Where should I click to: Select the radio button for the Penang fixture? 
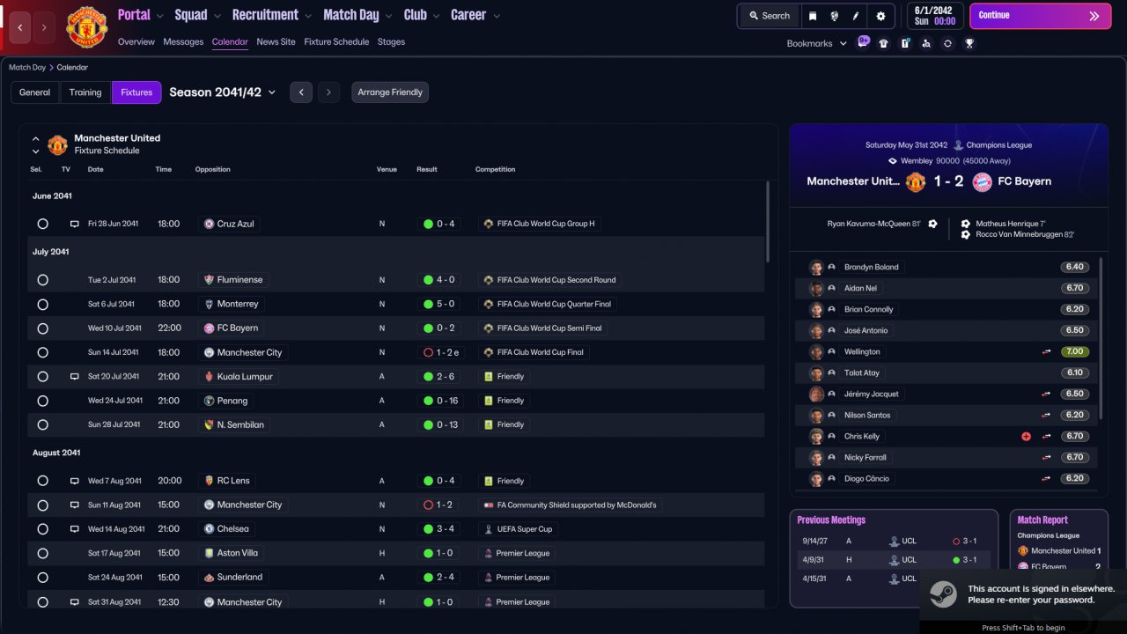click(x=42, y=401)
